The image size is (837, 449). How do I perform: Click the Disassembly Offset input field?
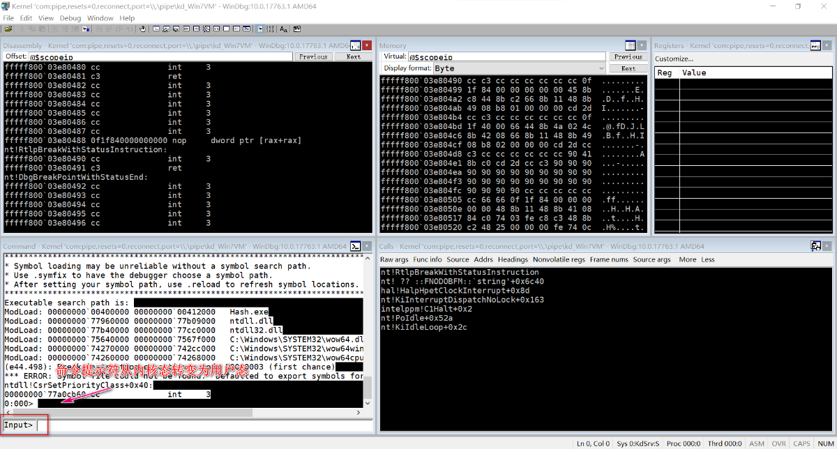(x=160, y=56)
